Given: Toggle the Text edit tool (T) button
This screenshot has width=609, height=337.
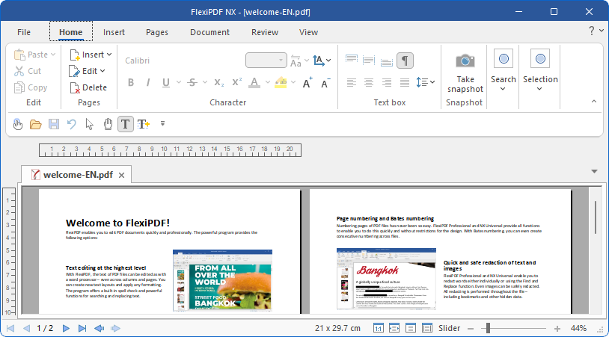Looking at the screenshot, I should [126, 124].
